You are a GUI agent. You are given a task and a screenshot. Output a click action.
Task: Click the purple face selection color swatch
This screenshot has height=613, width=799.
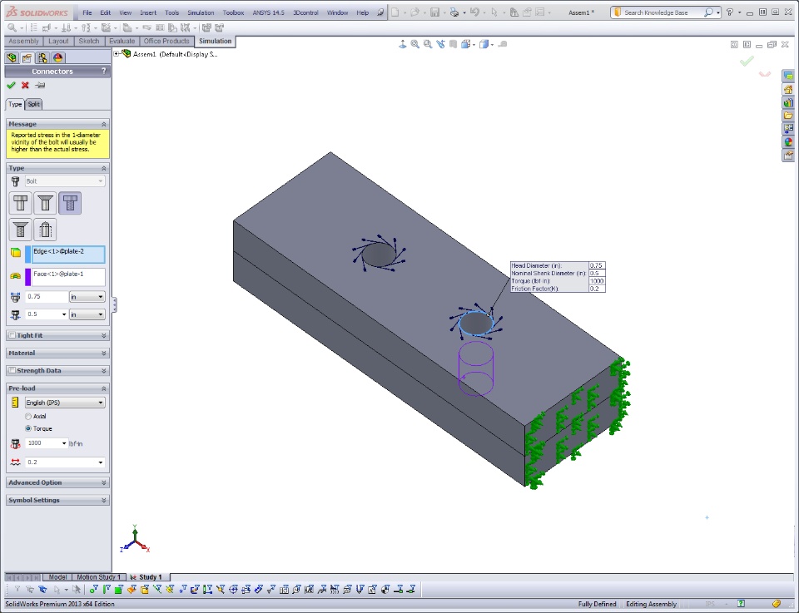(x=28, y=277)
